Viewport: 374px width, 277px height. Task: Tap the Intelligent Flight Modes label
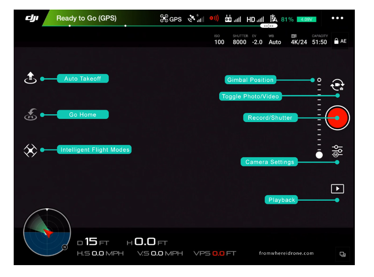[95, 149]
